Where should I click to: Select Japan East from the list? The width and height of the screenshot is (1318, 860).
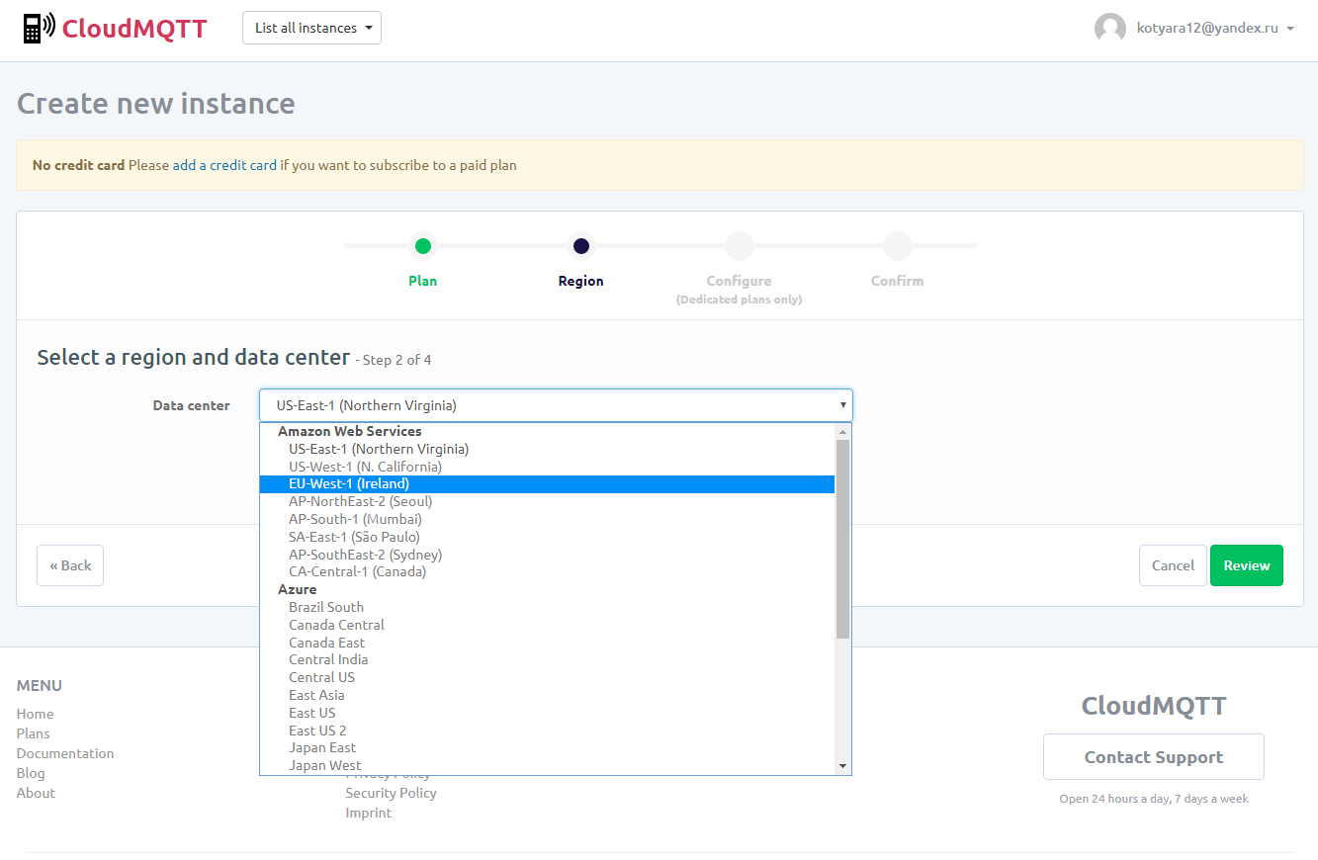(322, 747)
